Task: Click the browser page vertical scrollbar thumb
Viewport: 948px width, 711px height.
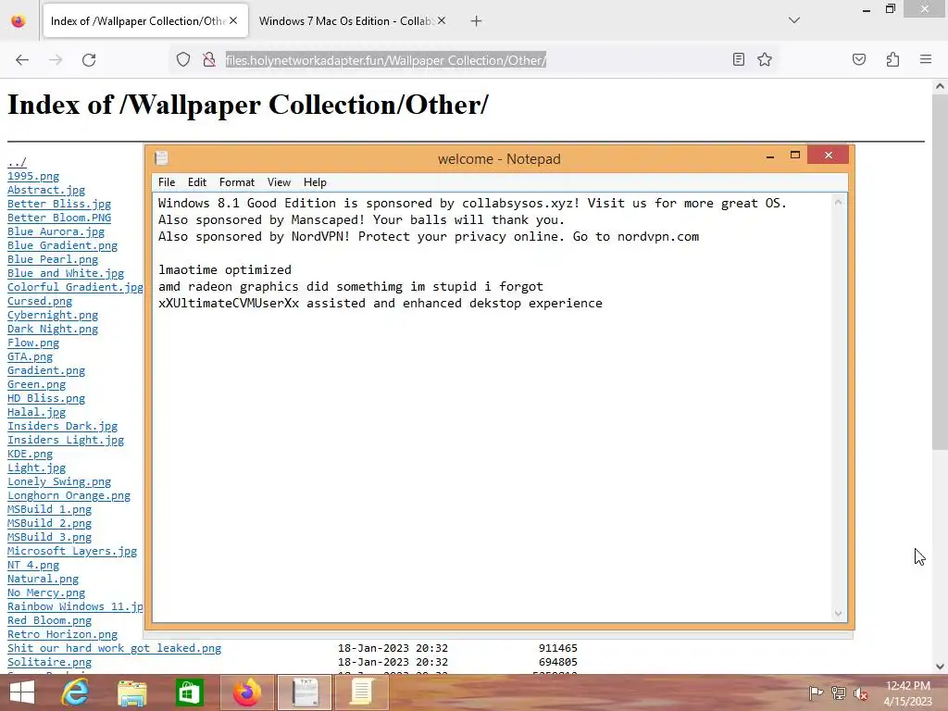Action: (x=940, y=272)
